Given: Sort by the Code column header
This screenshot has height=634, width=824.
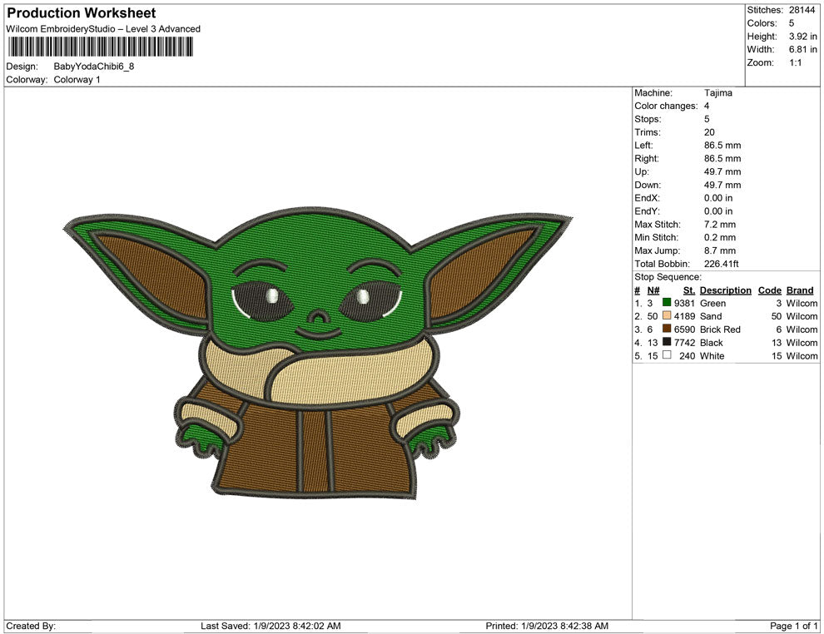Looking at the screenshot, I should 769,290.
